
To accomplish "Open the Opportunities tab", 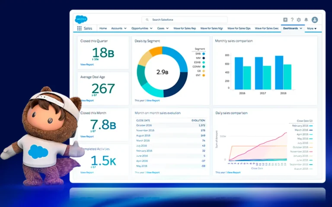I will click(x=140, y=28).
